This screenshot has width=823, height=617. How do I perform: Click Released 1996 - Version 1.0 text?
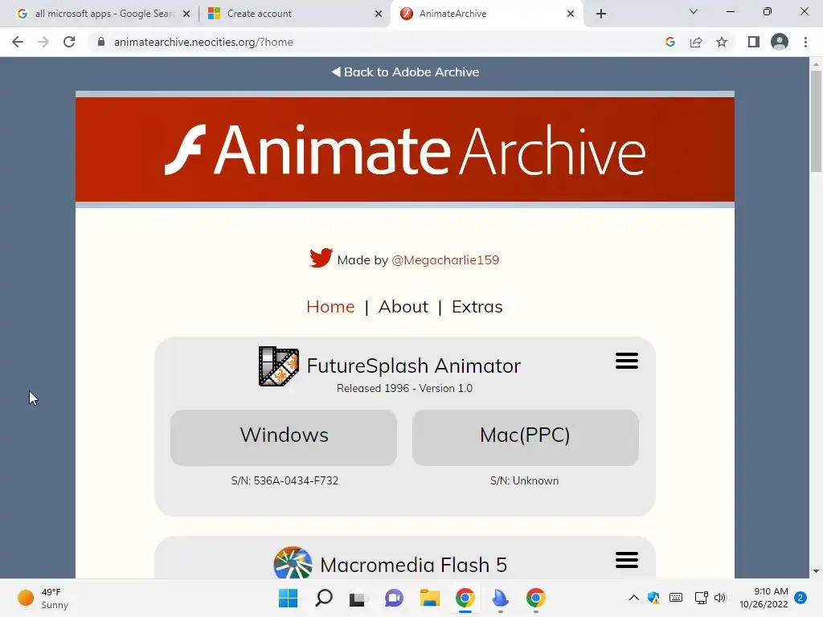(x=405, y=388)
